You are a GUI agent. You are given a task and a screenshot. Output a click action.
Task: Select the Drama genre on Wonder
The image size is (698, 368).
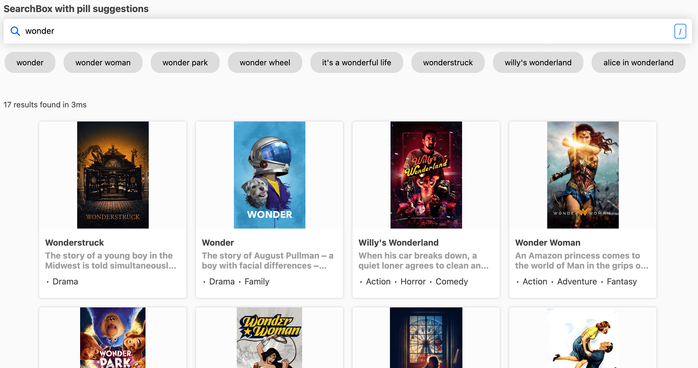point(222,282)
